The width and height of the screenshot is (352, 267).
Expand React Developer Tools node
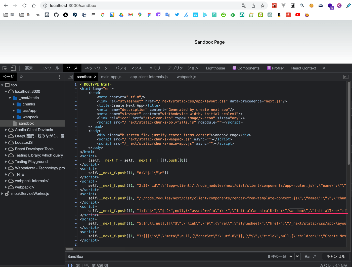point(6,149)
